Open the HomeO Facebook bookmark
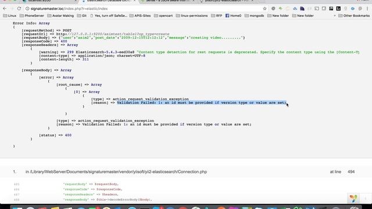Screen dimensions: 372x209 click(233, 16)
